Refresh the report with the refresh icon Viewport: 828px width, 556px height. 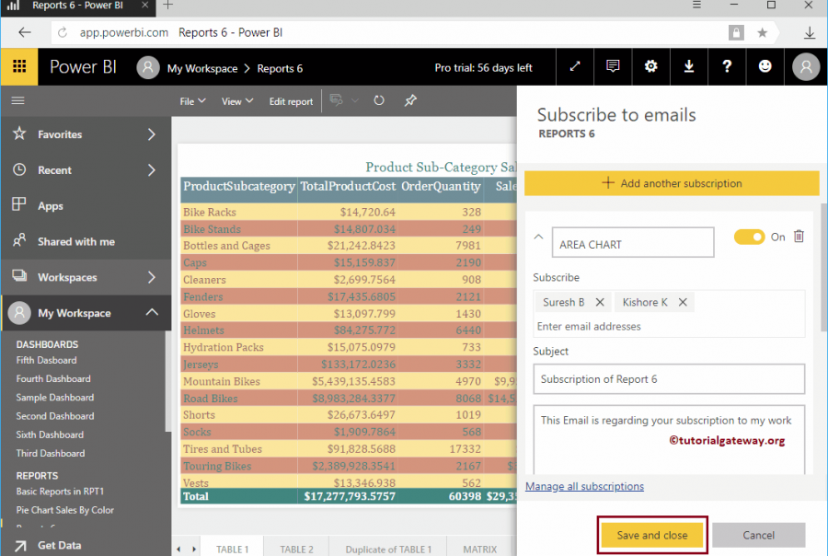point(378,101)
